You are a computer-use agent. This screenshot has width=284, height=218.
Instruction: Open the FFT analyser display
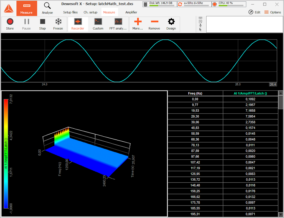tap(118, 24)
